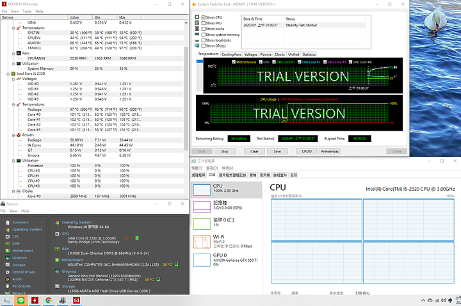This screenshot has height=306, width=461.
Task: Click Speccy motherboard temperature indicator icon
Action: (x=177, y=264)
